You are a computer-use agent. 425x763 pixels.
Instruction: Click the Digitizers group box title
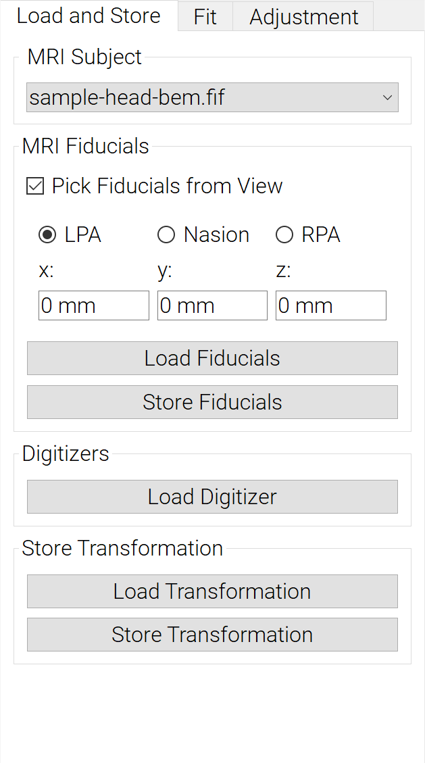(66, 453)
